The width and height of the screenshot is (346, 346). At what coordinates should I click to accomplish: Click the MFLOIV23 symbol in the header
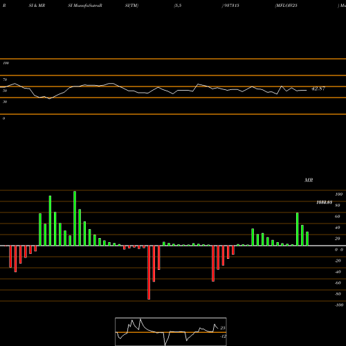click(286, 6)
